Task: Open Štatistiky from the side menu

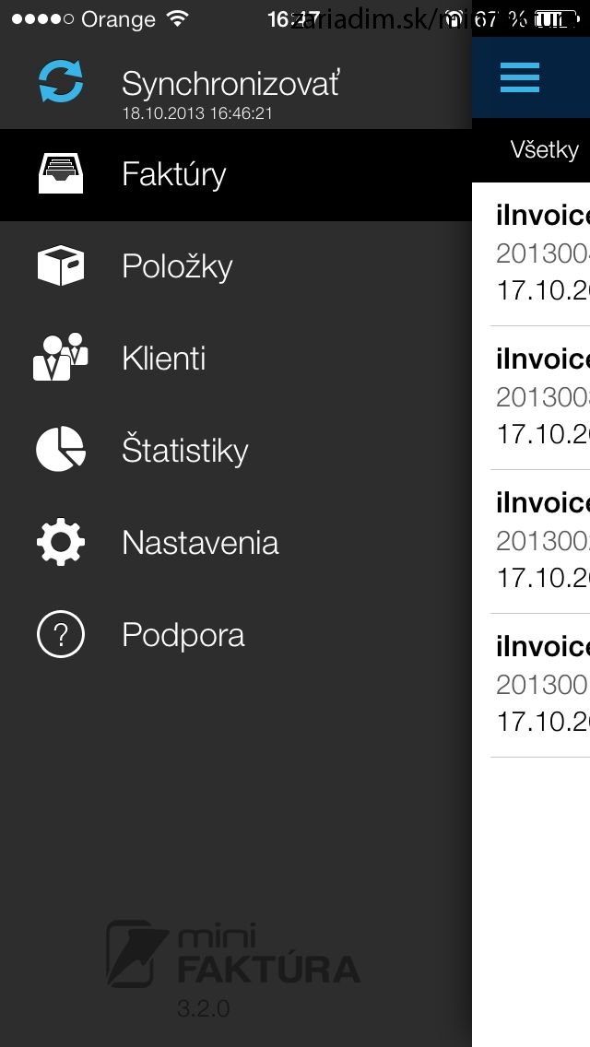Action: click(x=236, y=450)
